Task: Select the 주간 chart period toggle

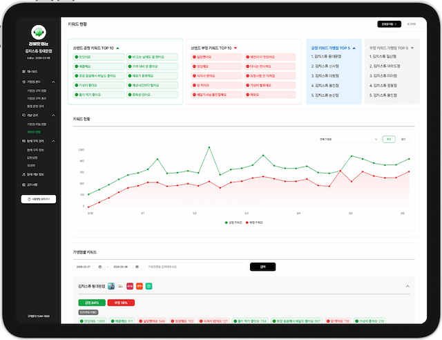Action: click(389, 139)
